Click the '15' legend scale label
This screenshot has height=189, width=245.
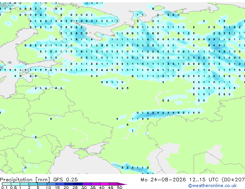pyautogui.click(x=57, y=187)
